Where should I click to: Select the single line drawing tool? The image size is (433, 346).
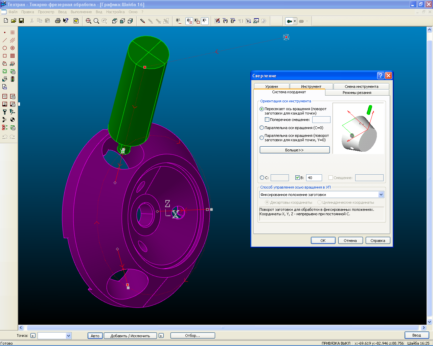click(5, 40)
